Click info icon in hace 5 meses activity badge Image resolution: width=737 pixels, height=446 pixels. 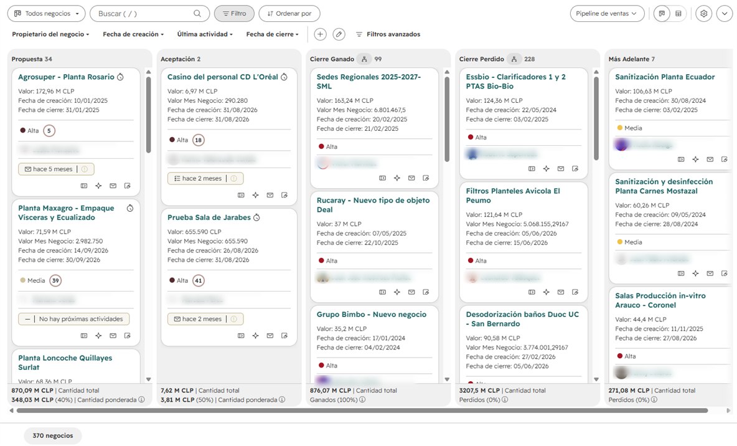tap(85, 169)
